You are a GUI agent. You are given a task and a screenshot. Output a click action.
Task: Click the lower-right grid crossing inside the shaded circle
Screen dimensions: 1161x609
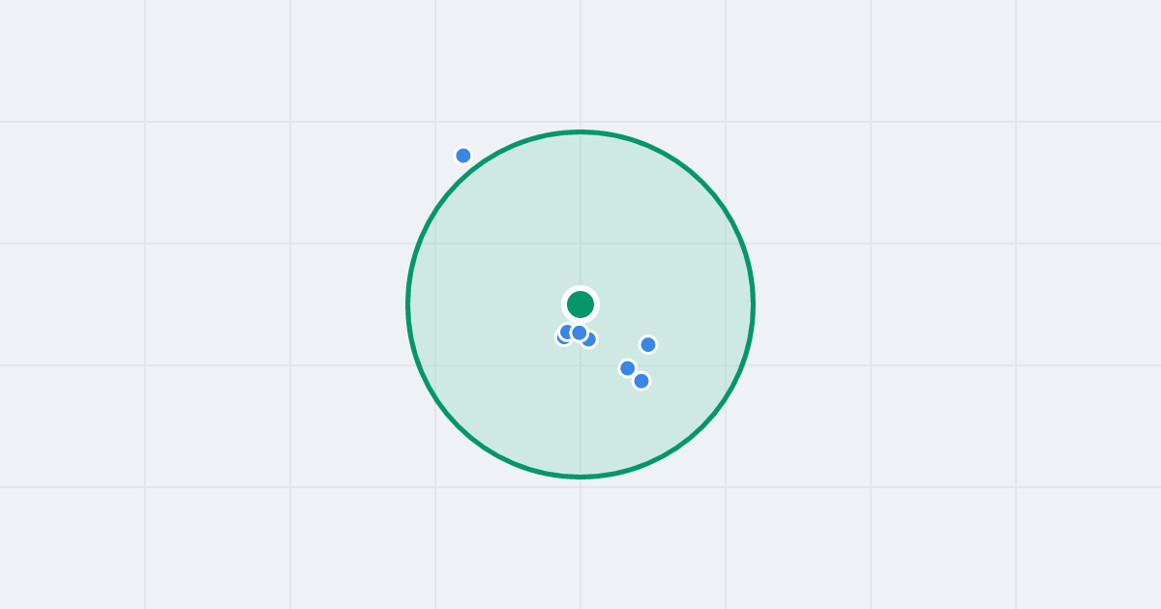coord(726,365)
